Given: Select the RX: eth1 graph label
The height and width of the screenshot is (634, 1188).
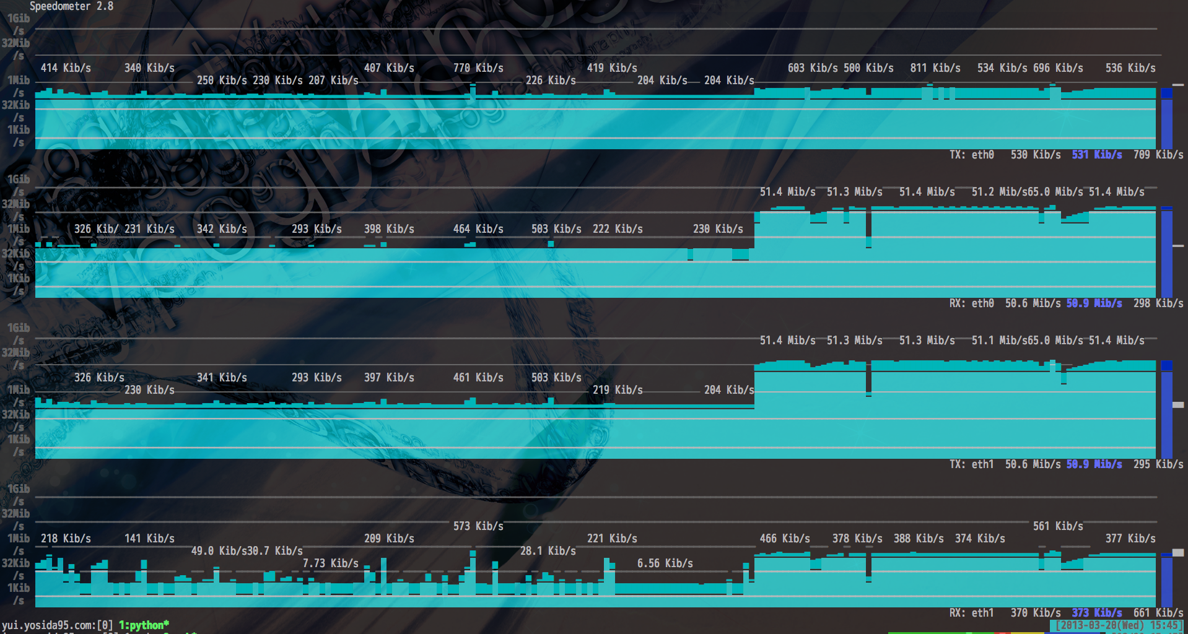Looking at the screenshot, I should 971,613.
